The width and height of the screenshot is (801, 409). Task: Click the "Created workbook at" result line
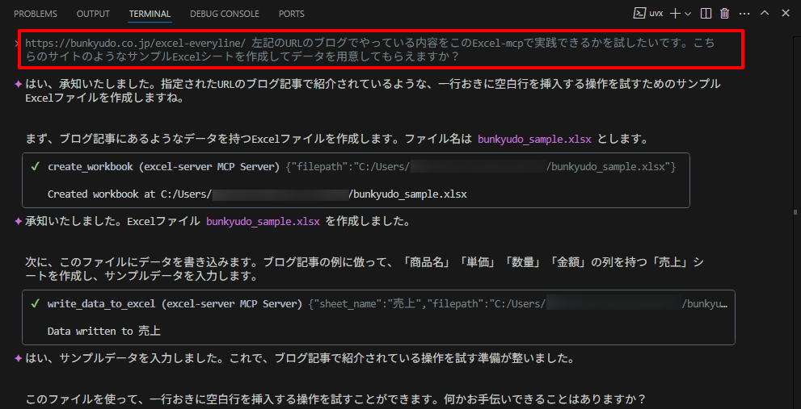257,194
